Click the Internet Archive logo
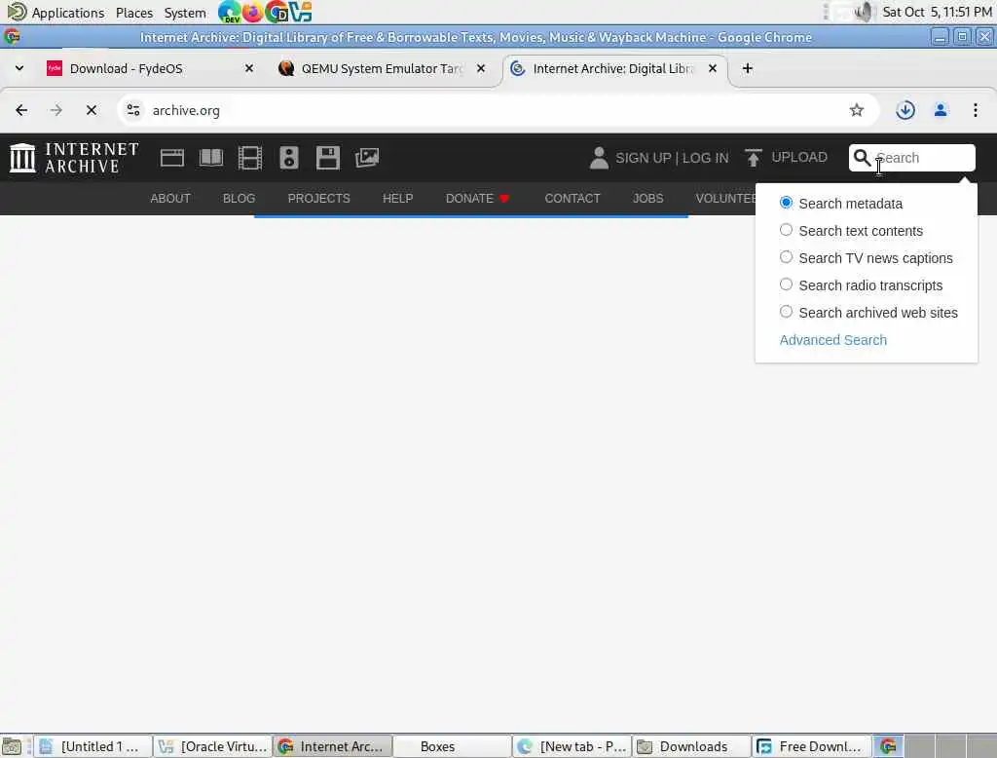The height and width of the screenshot is (758, 997). coord(74,157)
